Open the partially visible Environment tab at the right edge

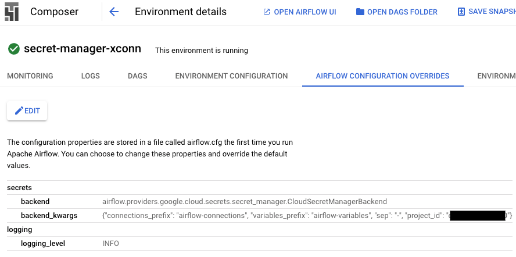coord(497,76)
